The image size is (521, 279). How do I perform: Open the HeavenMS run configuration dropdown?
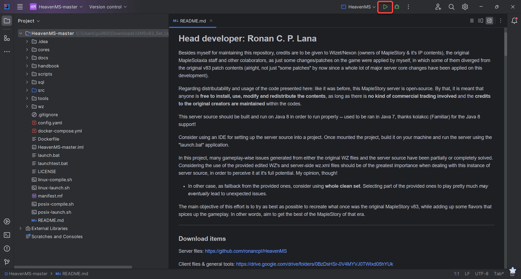click(x=358, y=7)
